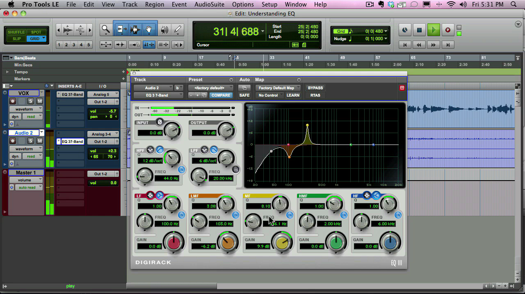
Task: Click the Rewind transport button
Action: click(419, 45)
